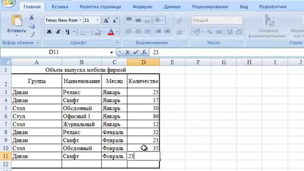Image resolution: width=304 pixels, height=171 pixels.
Task: Toggle wrap text icon
Action: [179, 20]
